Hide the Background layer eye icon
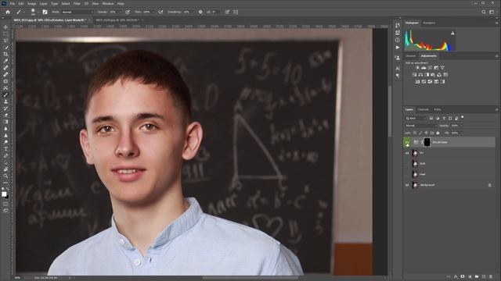The image size is (501, 281). pyautogui.click(x=407, y=185)
